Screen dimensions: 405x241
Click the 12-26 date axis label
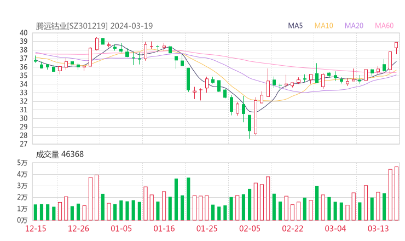[x=78, y=228]
